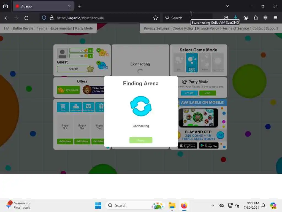This screenshot has height=212, width=282.
Task: Open the Extensions puzzle icon
Action: tap(256, 18)
